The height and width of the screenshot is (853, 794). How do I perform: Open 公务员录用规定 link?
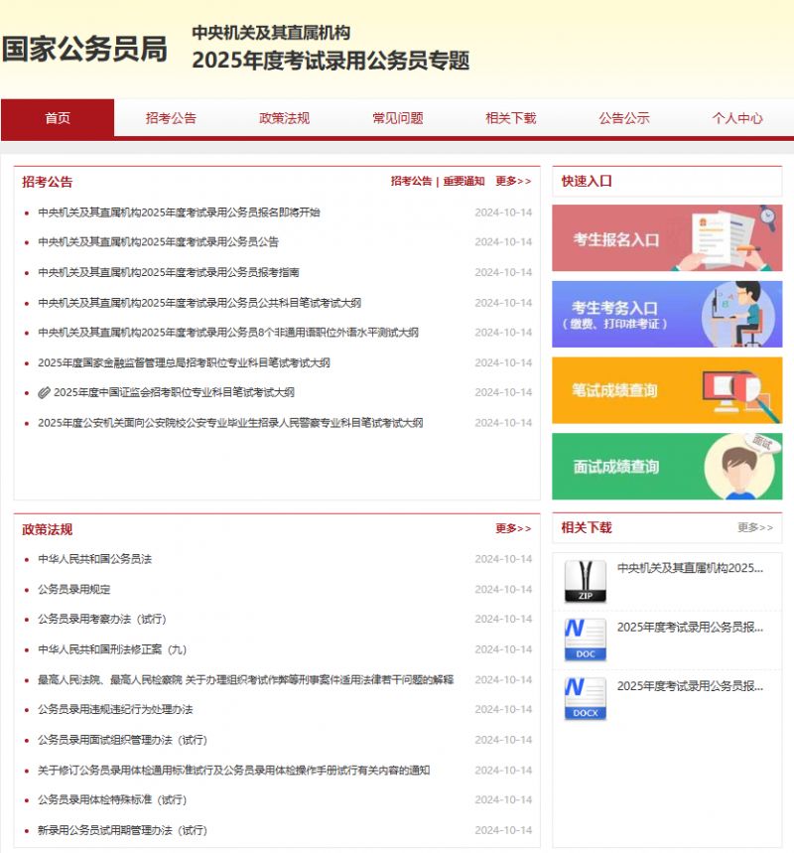click(74, 589)
